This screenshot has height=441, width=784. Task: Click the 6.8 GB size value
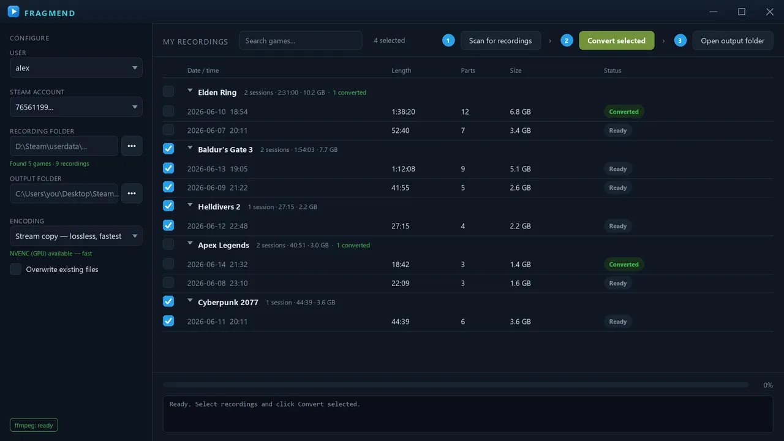pyautogui.click(x=520, y=111)
